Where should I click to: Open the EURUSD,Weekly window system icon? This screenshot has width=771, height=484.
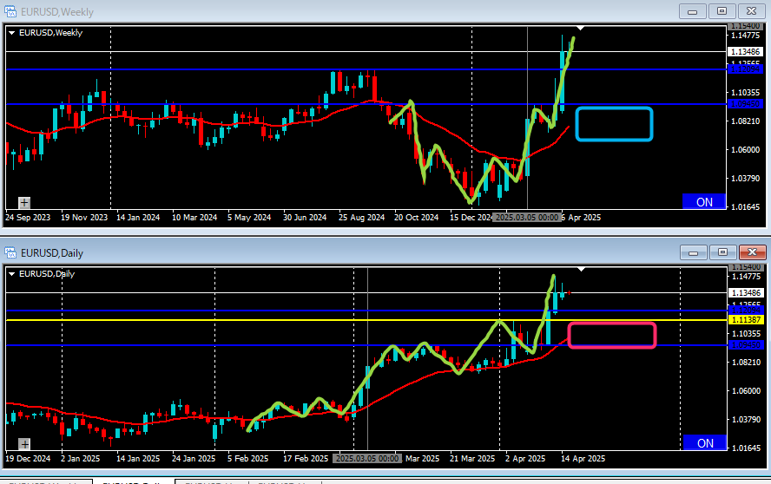point(11,12)
